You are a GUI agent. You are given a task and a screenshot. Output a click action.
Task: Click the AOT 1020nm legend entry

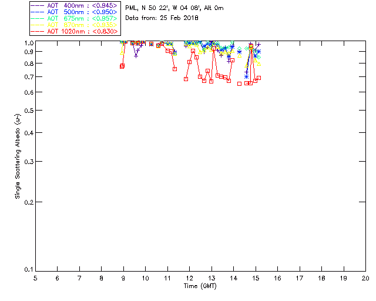click(74, 31)
